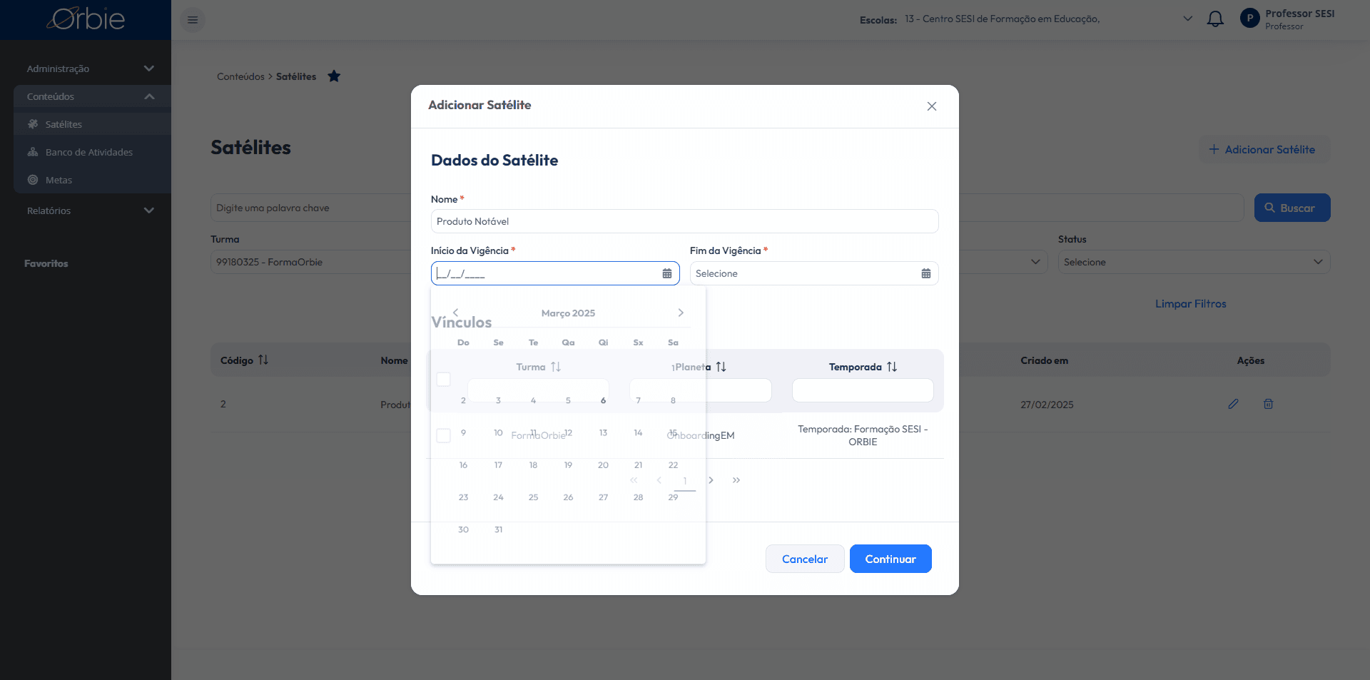Select day 26 in the date picker
Screen dimensions: 1370x680
click(568, 497)
